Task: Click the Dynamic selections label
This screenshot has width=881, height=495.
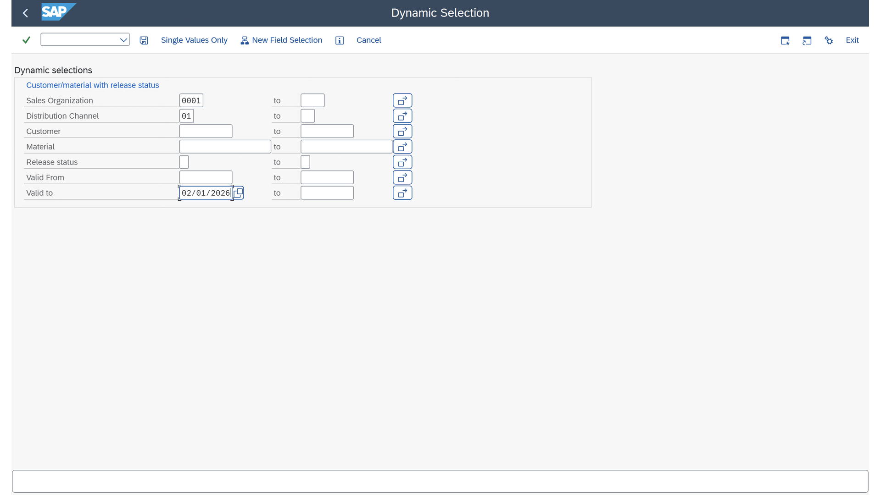Action: click(x=53, y=70)
